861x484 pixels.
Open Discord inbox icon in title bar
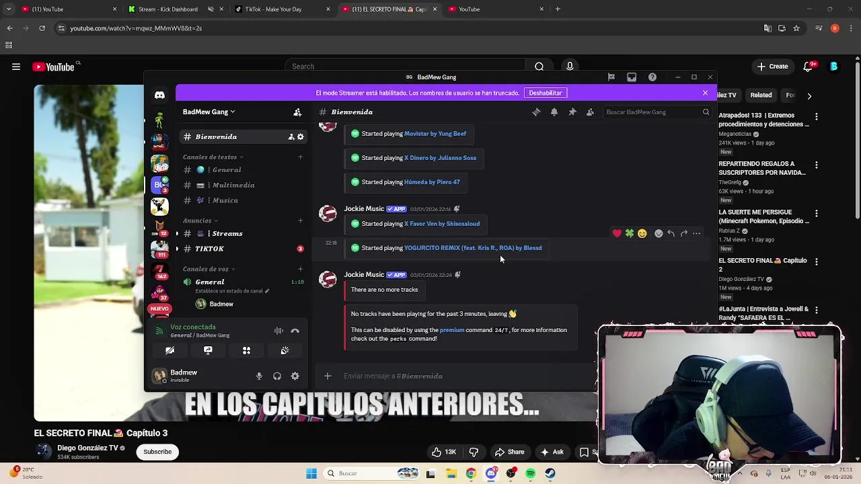coord(632,77)
